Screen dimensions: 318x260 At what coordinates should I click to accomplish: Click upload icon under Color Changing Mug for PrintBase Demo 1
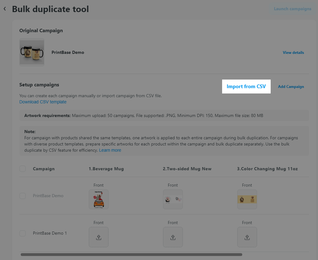tap(247, 237)
